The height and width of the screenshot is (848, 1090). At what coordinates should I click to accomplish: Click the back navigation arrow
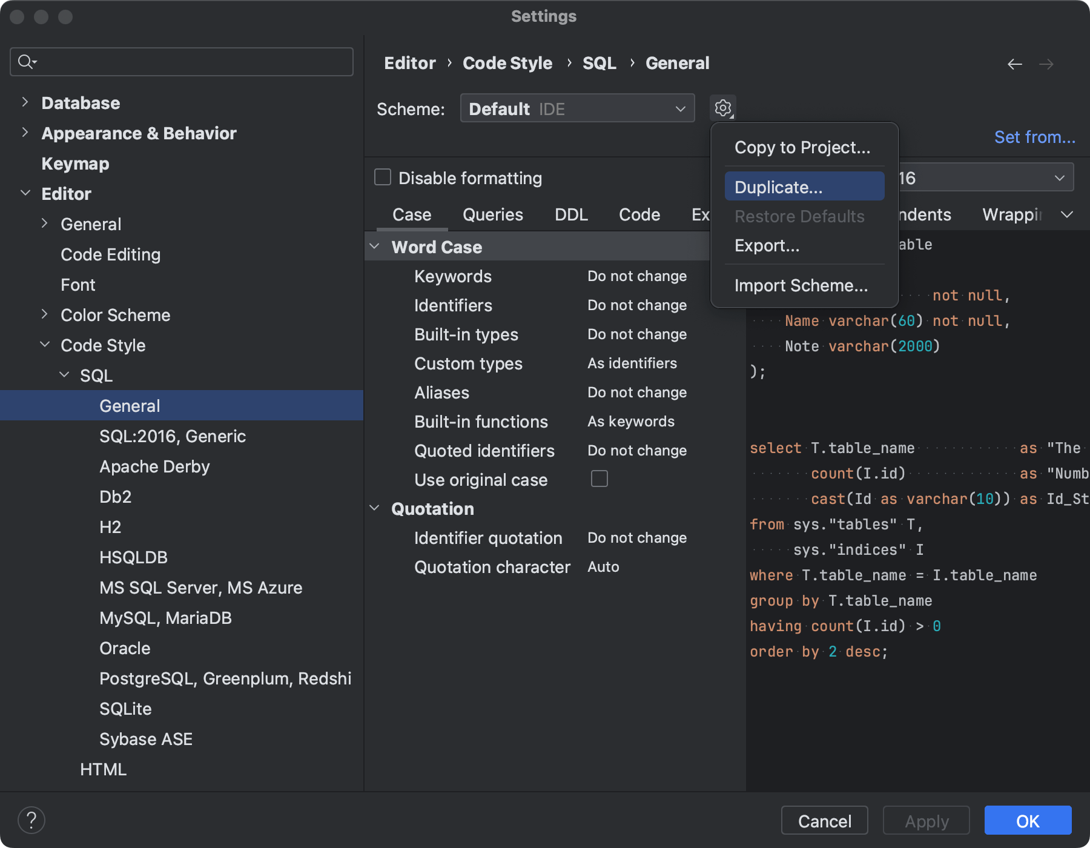click(x=1015, y=64)
